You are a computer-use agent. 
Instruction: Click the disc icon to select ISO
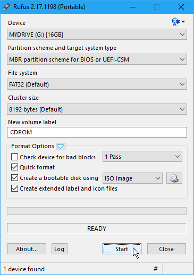[x=174, y=178]
